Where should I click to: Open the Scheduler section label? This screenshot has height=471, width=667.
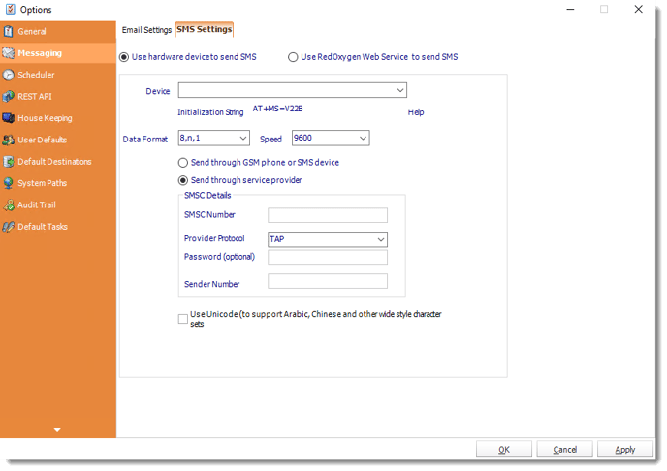pos(36,75)
